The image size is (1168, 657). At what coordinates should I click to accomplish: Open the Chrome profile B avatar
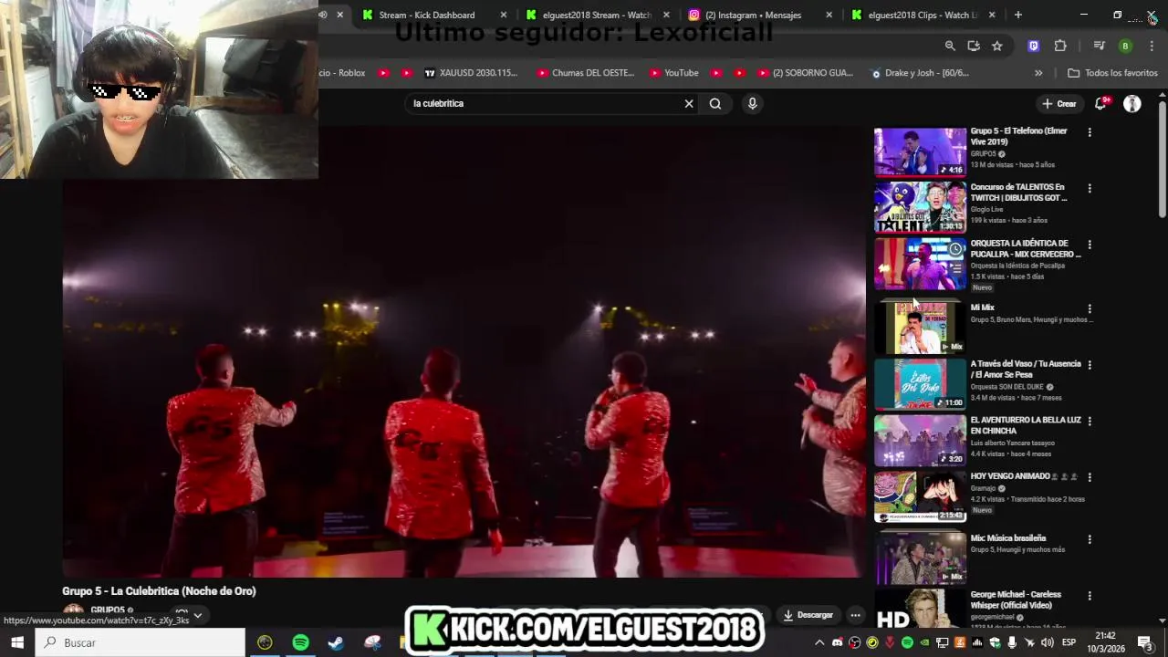[1125, 46]
